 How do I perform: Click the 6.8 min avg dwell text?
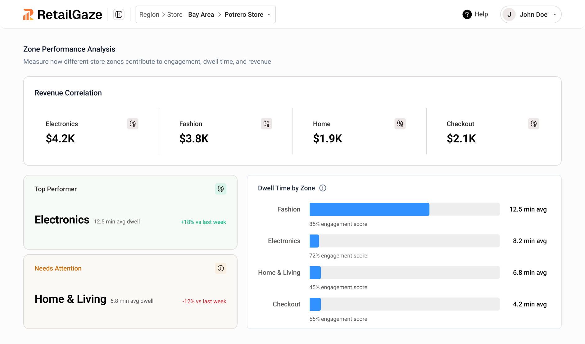(132, 301)
